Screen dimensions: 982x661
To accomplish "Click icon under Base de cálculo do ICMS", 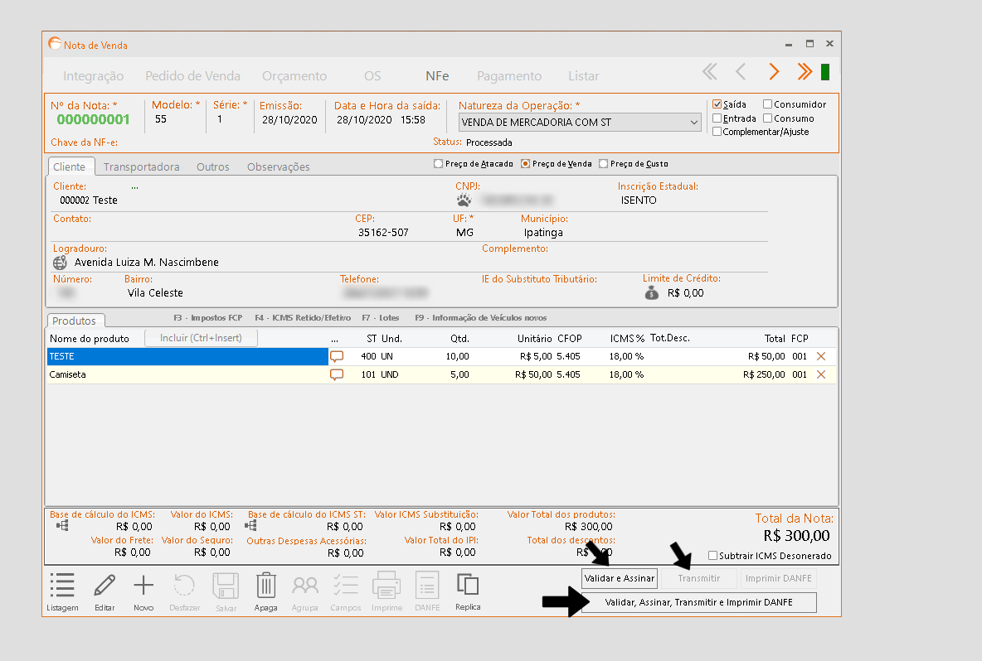I will [62, 526].
